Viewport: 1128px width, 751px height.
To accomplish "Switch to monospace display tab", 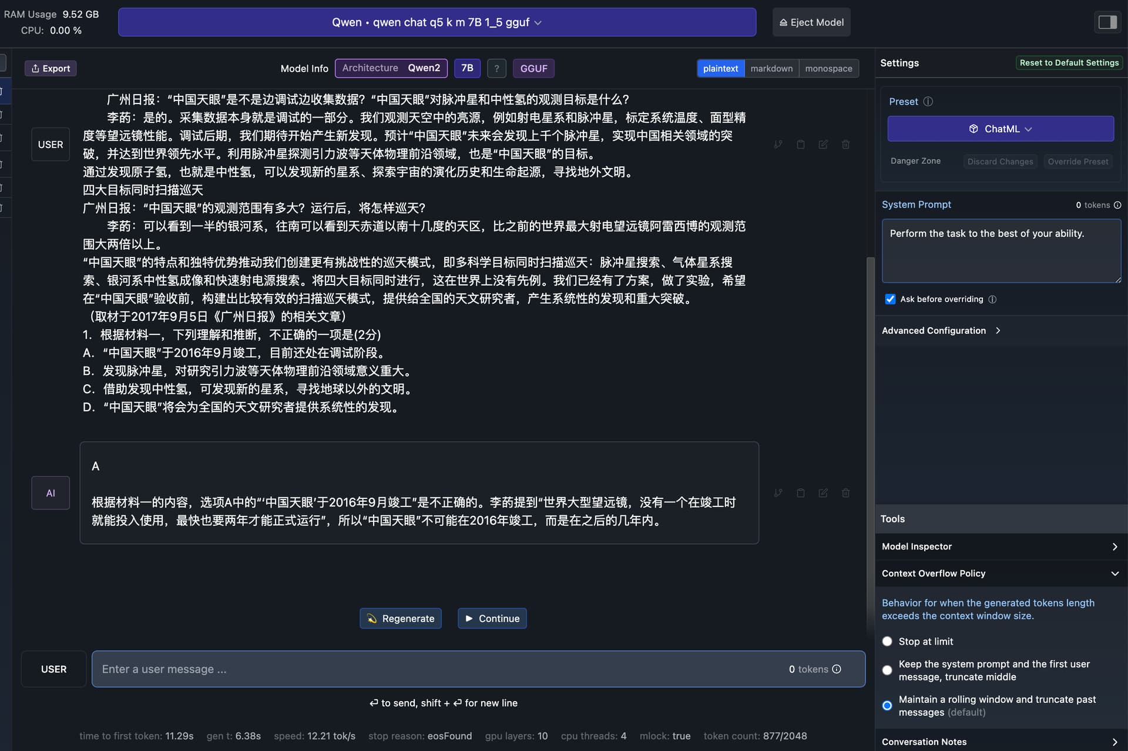I will point(828,69).
